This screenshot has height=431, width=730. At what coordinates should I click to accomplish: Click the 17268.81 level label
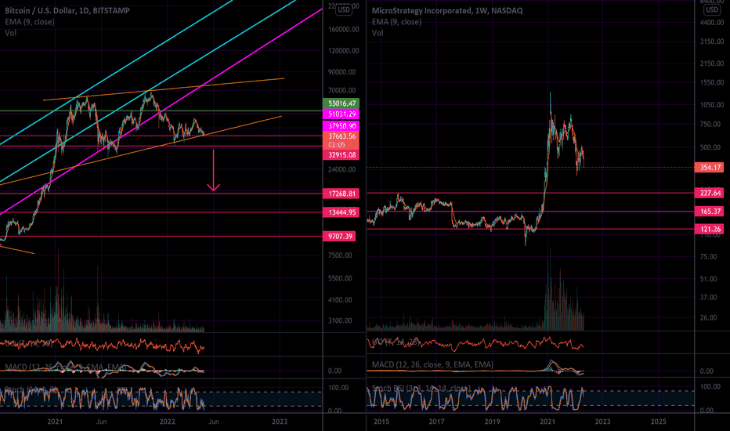click(341, 194)
